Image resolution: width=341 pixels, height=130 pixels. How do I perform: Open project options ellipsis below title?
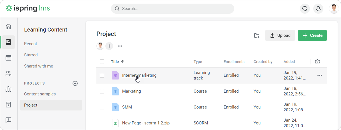tap(120, 46)
